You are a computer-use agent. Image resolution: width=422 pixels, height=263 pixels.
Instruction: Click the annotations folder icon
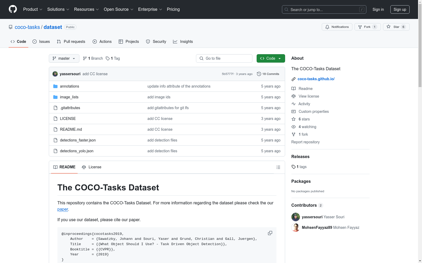point(55,86)
